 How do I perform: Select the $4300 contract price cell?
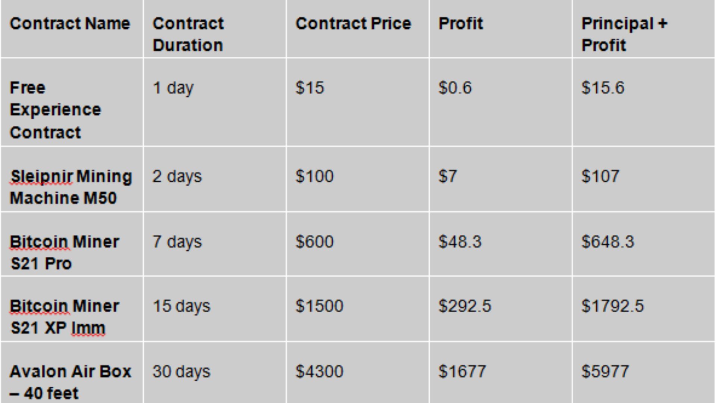(319, 372)
